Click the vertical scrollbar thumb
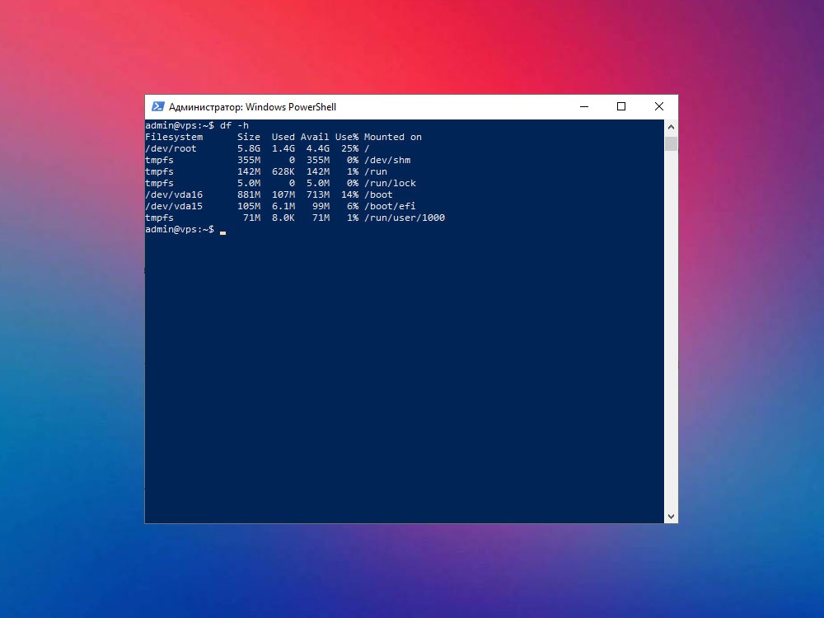The width and height of the screenshot is (824, 618). click(671, 143)
